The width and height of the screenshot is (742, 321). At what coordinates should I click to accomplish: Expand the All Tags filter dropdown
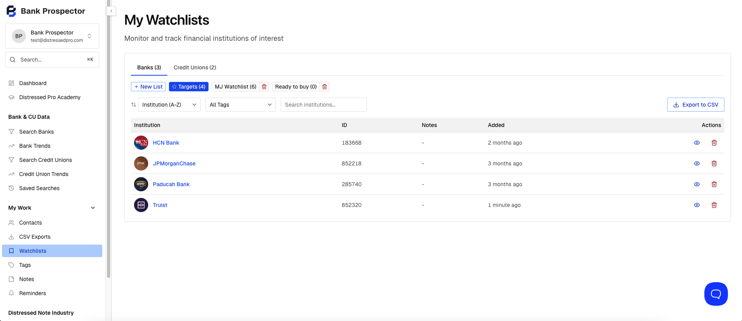[x=240, y=105]
